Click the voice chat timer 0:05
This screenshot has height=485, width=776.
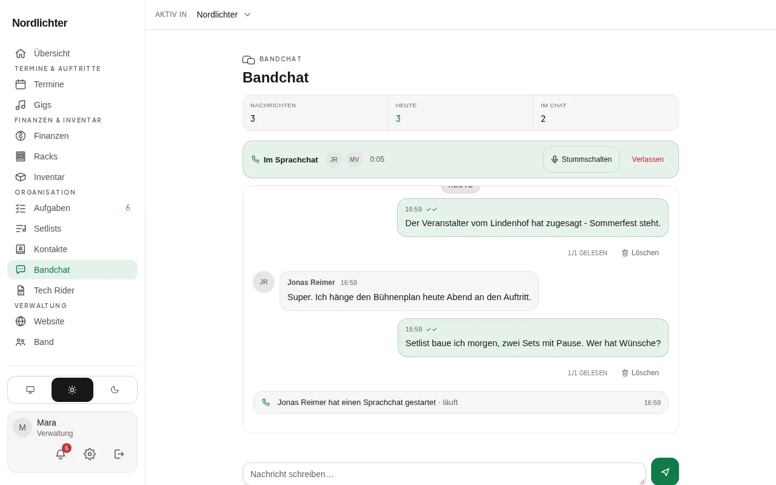coord(377,159)
